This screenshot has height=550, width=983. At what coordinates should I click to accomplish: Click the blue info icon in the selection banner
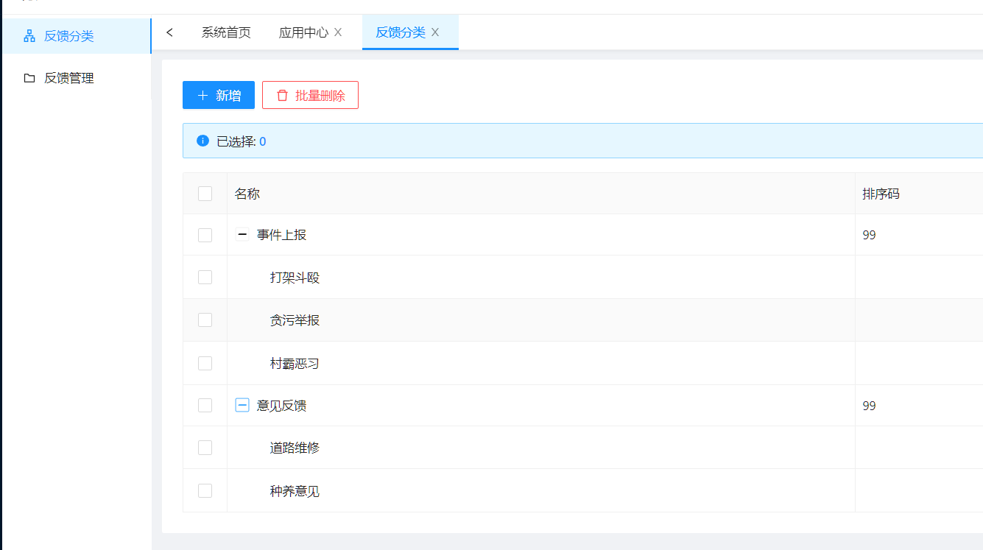pos(202,140)
